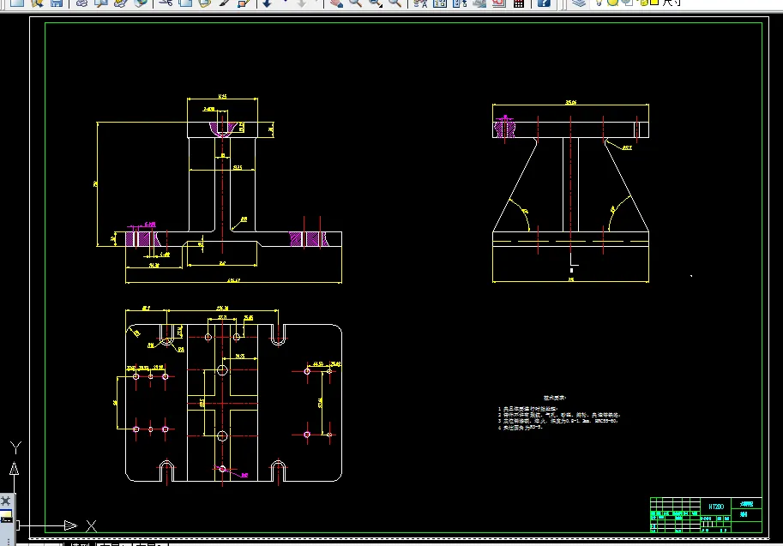Open the Tool Palettes window icon
The image size is (783, 546).
click(x=460, y=3)
